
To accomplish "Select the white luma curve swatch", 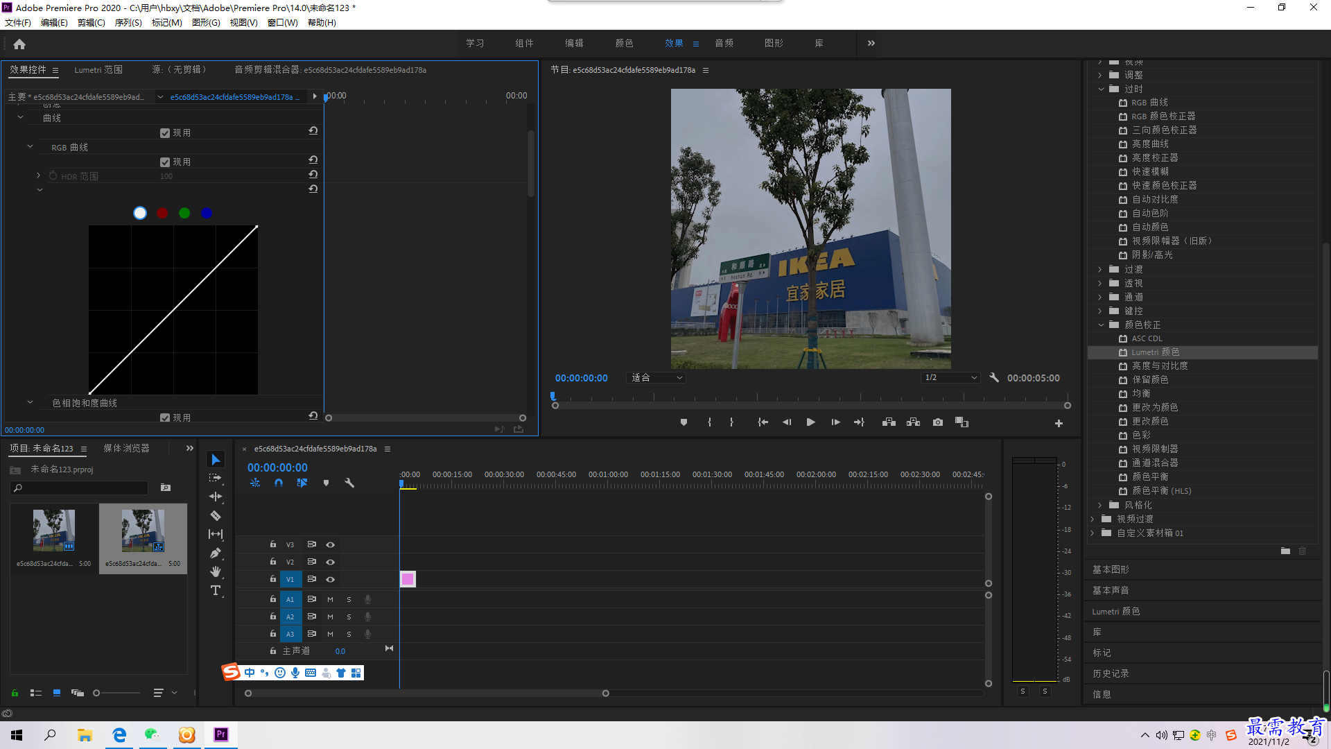I will pos(140,213).
